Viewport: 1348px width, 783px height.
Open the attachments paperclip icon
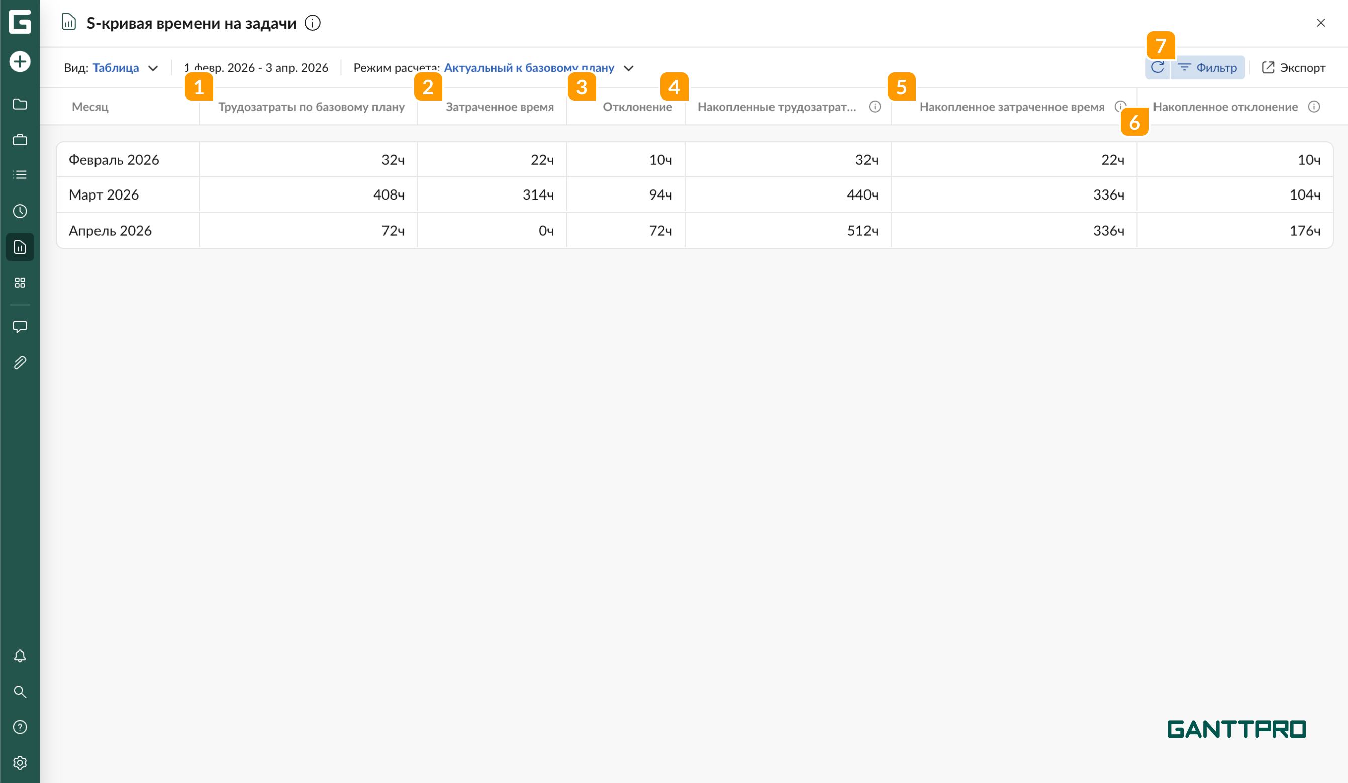[20, 363]
